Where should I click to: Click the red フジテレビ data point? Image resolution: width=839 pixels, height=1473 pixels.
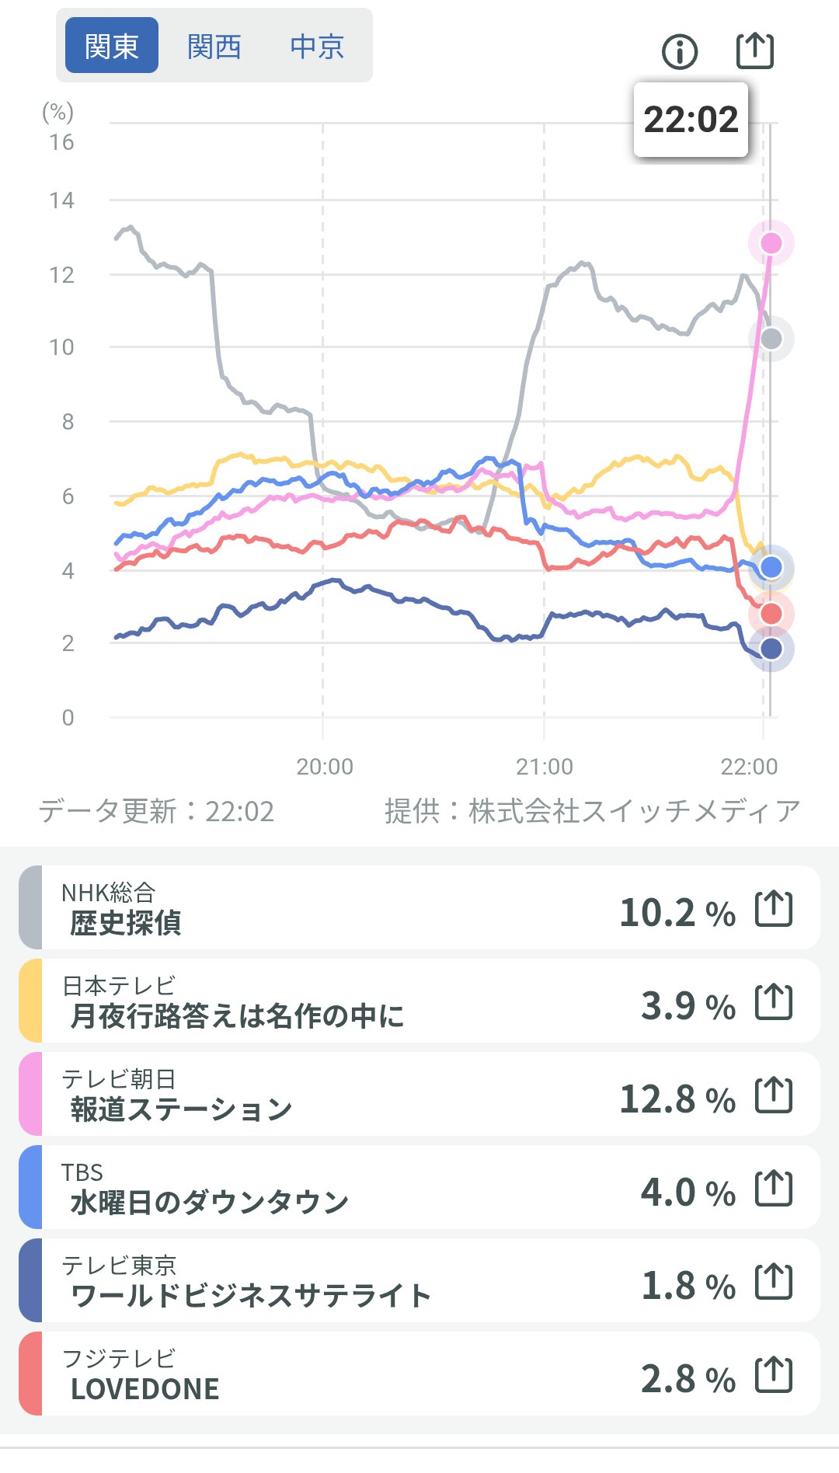[771, 614]
